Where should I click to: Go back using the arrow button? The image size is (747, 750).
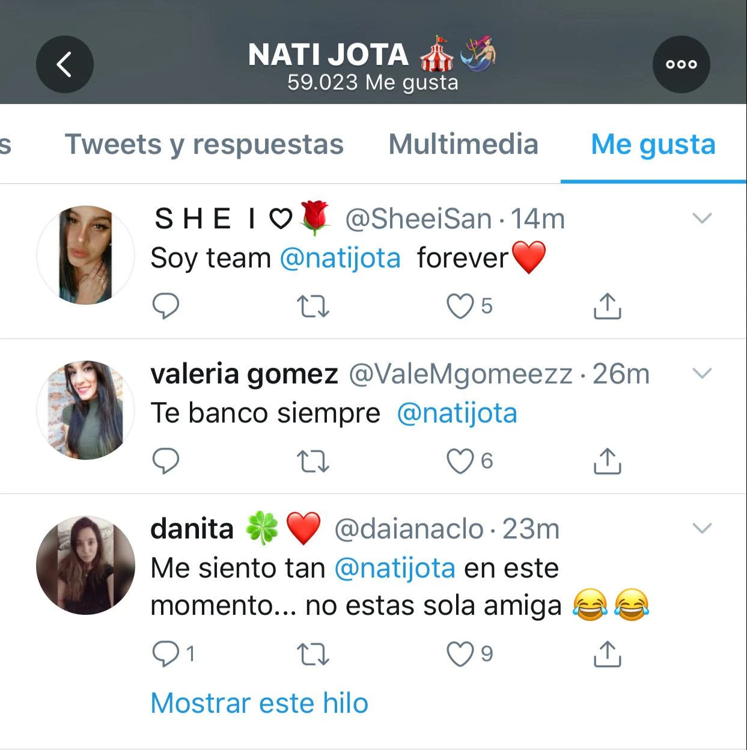pos(64,64)
